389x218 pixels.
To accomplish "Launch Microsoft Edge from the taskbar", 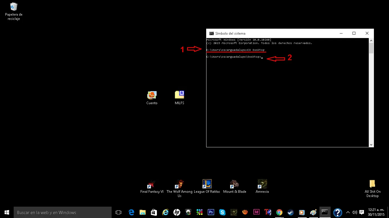I will [x=131, y=212].
